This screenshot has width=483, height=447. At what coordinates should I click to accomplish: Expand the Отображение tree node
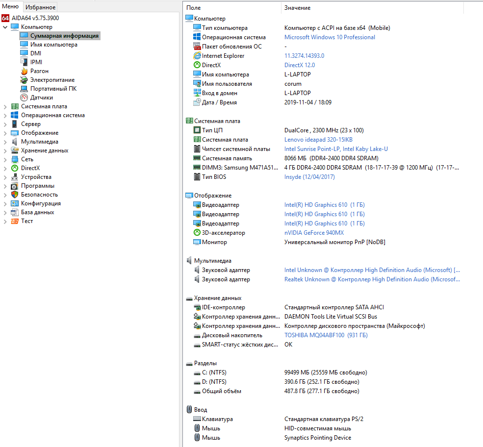tap(5, 133)
